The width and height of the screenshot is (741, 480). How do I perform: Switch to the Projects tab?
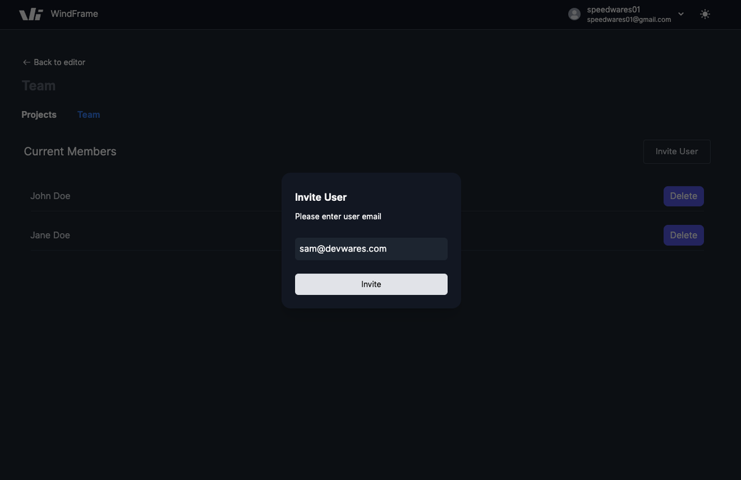[x=38, y=115]
